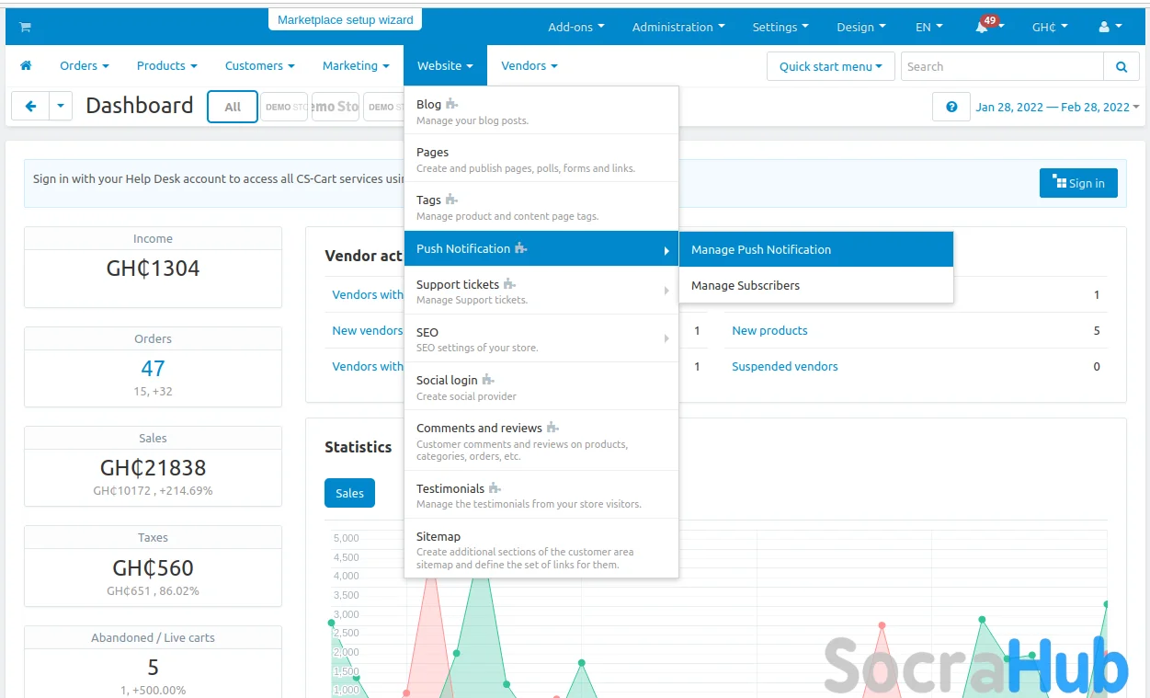Open the GH₵ currency dropdown
Screen dimensions: 1150x698
pos(1049,27)
